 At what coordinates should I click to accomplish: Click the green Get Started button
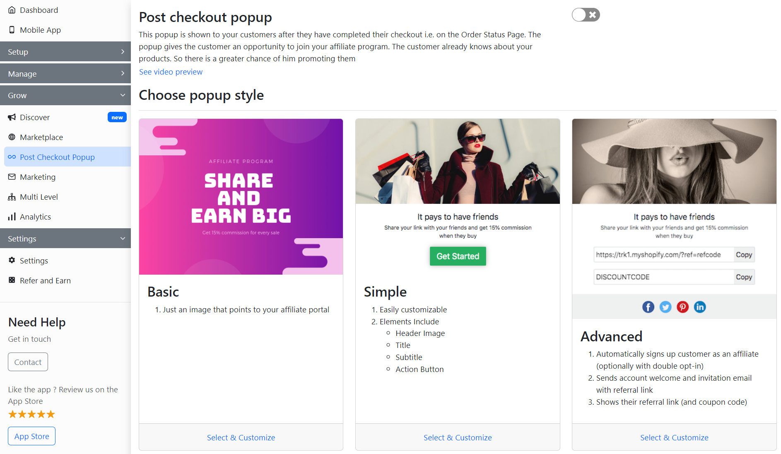tap(458, 256)
